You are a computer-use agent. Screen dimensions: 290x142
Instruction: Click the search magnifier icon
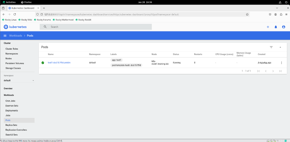click(x=45, y=27)
